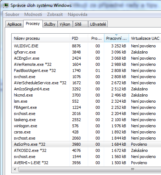The height and width of the screenshot is (175, 161).
Task: Click PID value 3848
Action: tap(76, 52)
